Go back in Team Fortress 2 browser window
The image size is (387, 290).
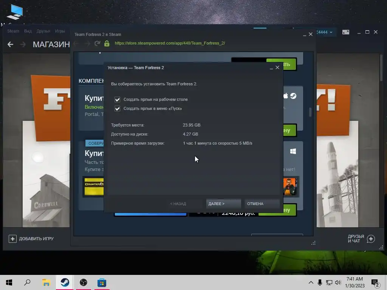pos(76,43)
